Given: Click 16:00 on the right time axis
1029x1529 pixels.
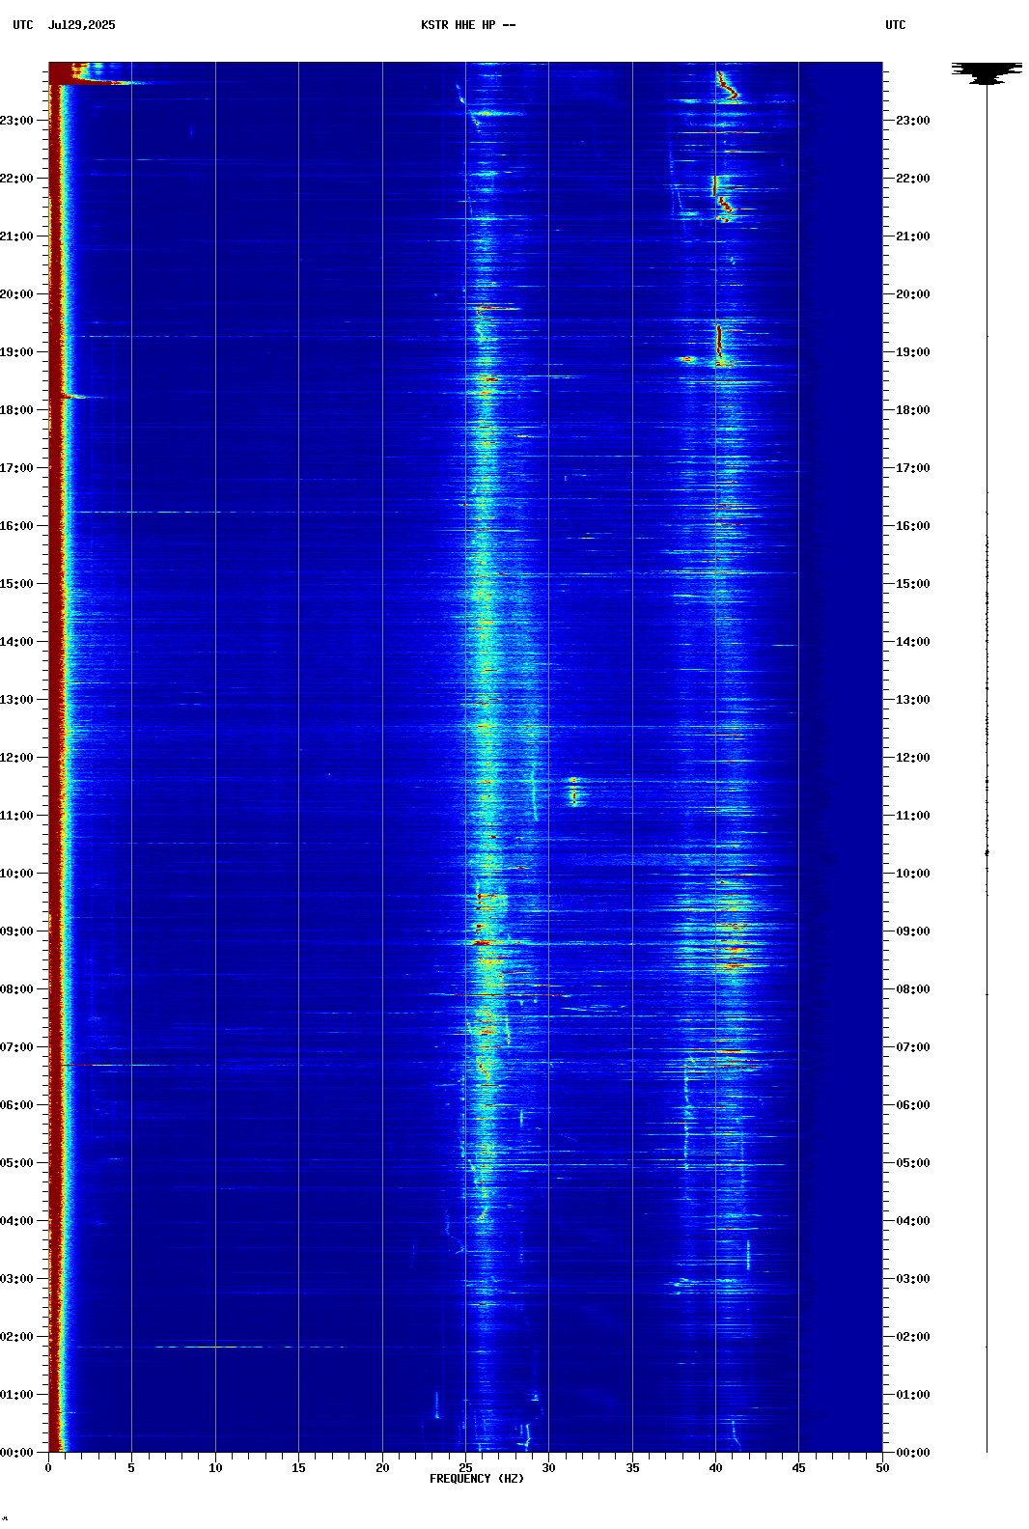Looking at the screenshot, I should pos(913,526).
